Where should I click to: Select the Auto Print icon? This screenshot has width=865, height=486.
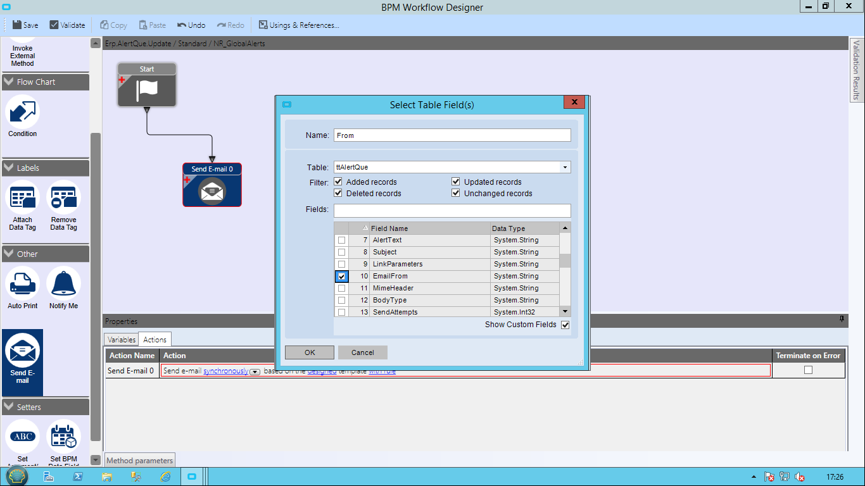22,283
